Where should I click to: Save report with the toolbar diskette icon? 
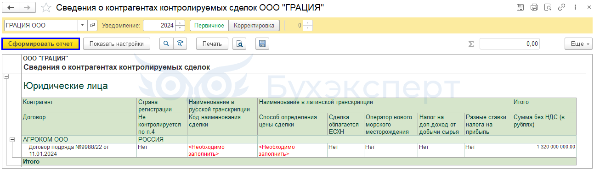(x=262, y=44)
